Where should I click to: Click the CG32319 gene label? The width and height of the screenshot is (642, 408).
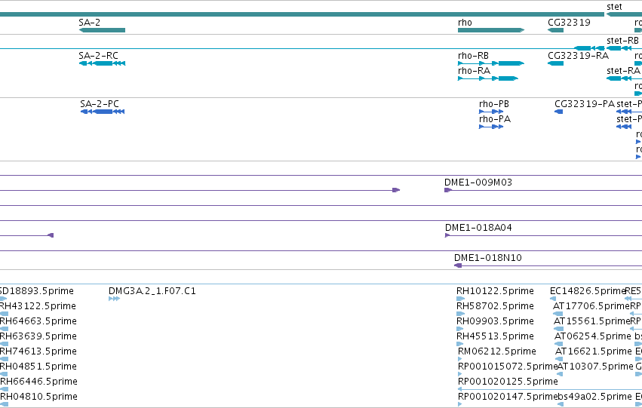coord(569,23)
